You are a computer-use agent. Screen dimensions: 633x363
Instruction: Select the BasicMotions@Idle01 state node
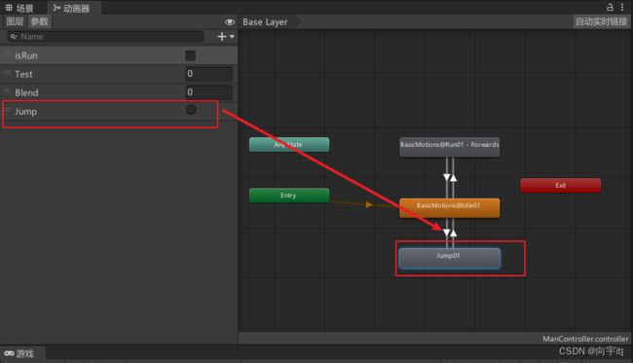tap(449, 207)
